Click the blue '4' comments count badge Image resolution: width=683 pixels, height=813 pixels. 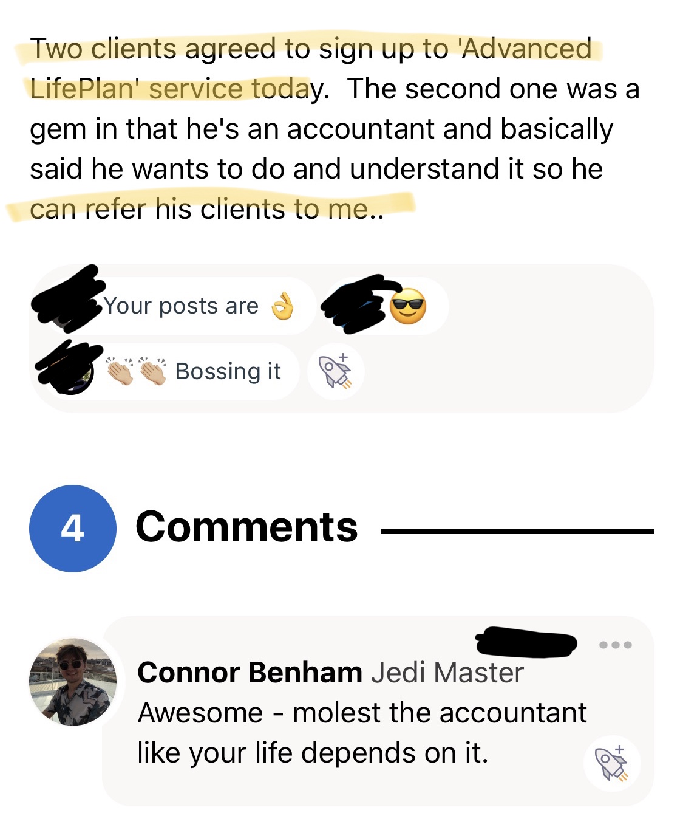[x=74, y=528]
